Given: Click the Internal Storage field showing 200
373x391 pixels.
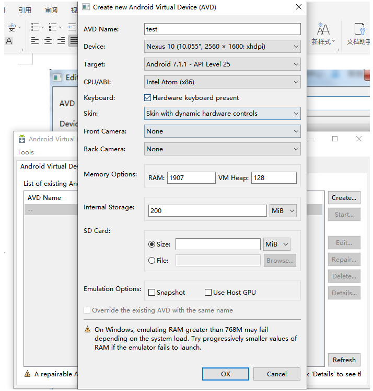Looking at the screenshot, I should (207, 211).
